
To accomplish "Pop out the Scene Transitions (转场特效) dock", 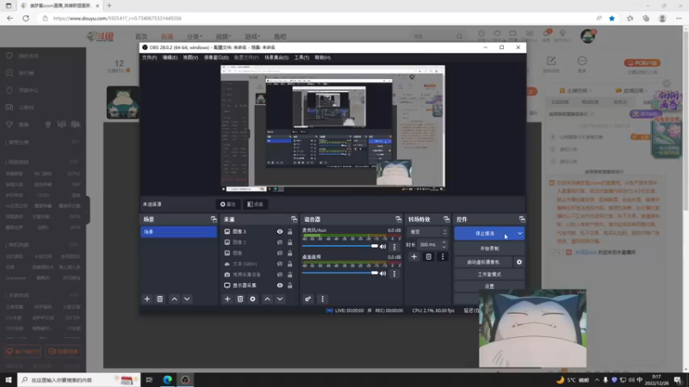I will 446,219.
